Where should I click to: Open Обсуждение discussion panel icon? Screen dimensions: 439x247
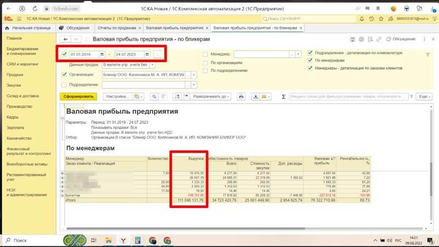(388, 40)
